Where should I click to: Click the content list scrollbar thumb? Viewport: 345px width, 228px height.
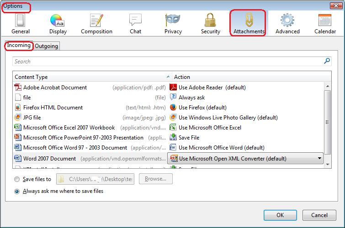coord(328,122)
